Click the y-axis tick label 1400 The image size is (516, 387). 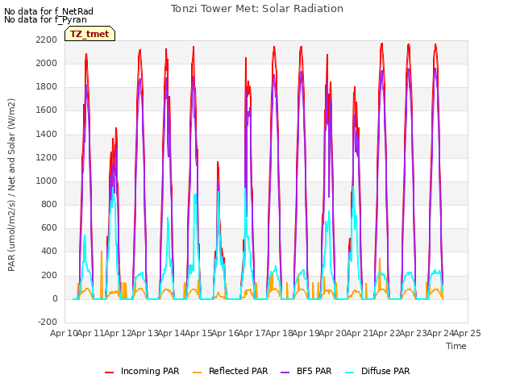pyautogui.click(x=47, y=134)
